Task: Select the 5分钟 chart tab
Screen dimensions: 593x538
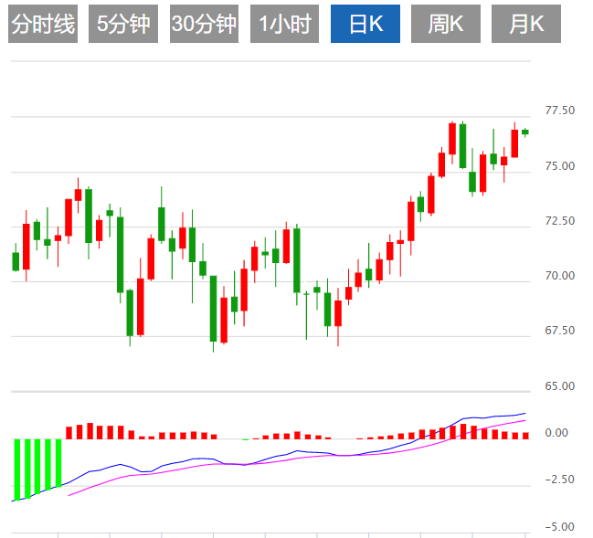Action: 123,25
